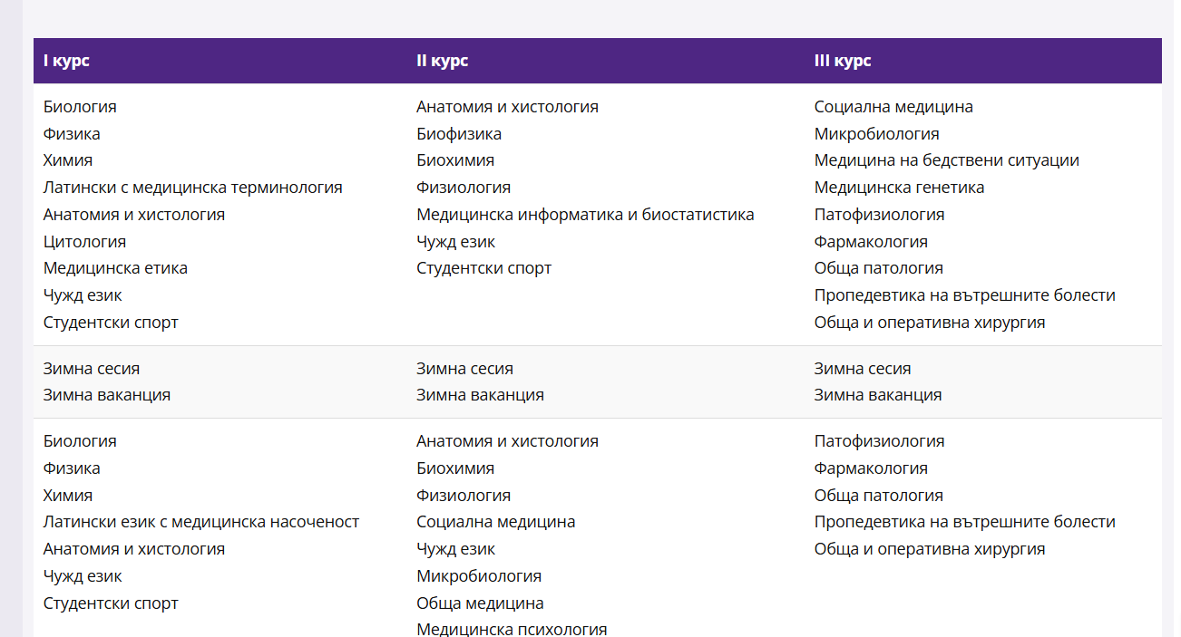Screen dimensions: 1181x637
Task: Select the "II курс" column header
Action: point(442,61)
